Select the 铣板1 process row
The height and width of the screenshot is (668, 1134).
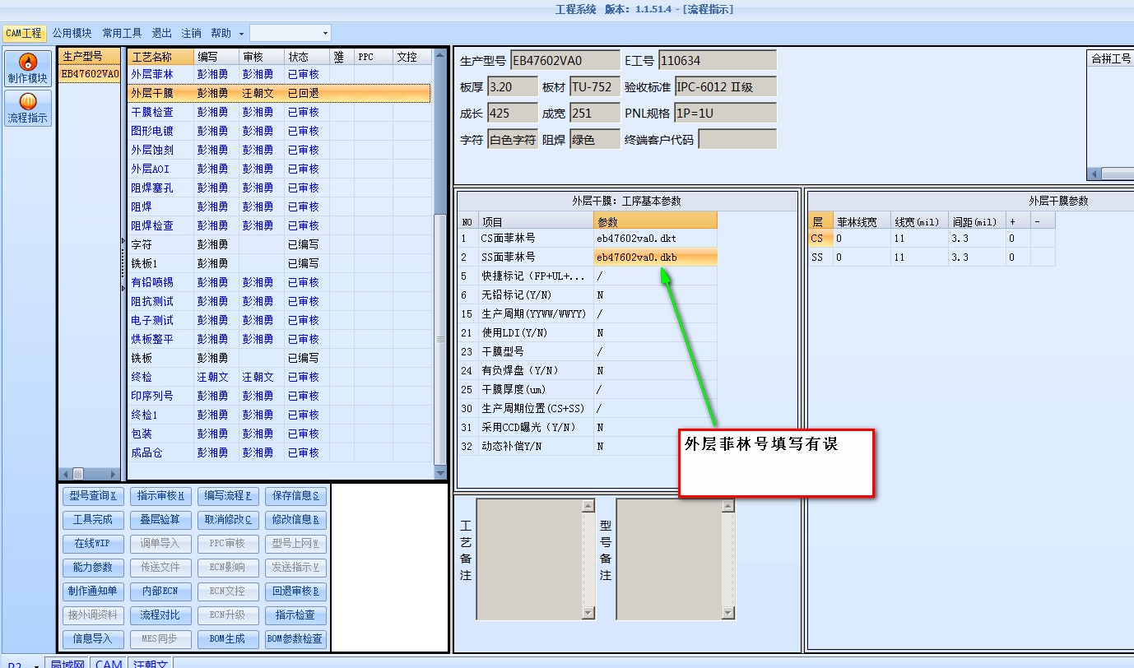tap(279, 263)
